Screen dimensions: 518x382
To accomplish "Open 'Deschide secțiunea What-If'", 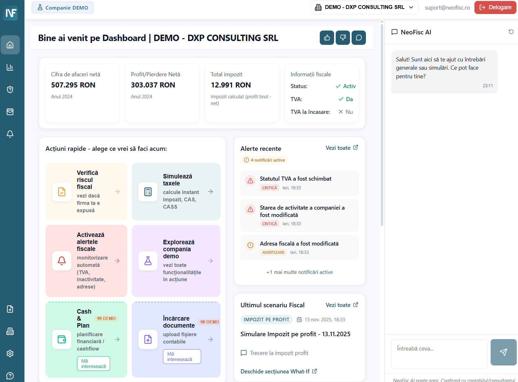I will [279, 371].
